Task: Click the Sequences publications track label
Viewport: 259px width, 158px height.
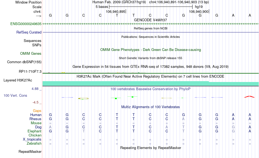Action: [x=32, y=41]
